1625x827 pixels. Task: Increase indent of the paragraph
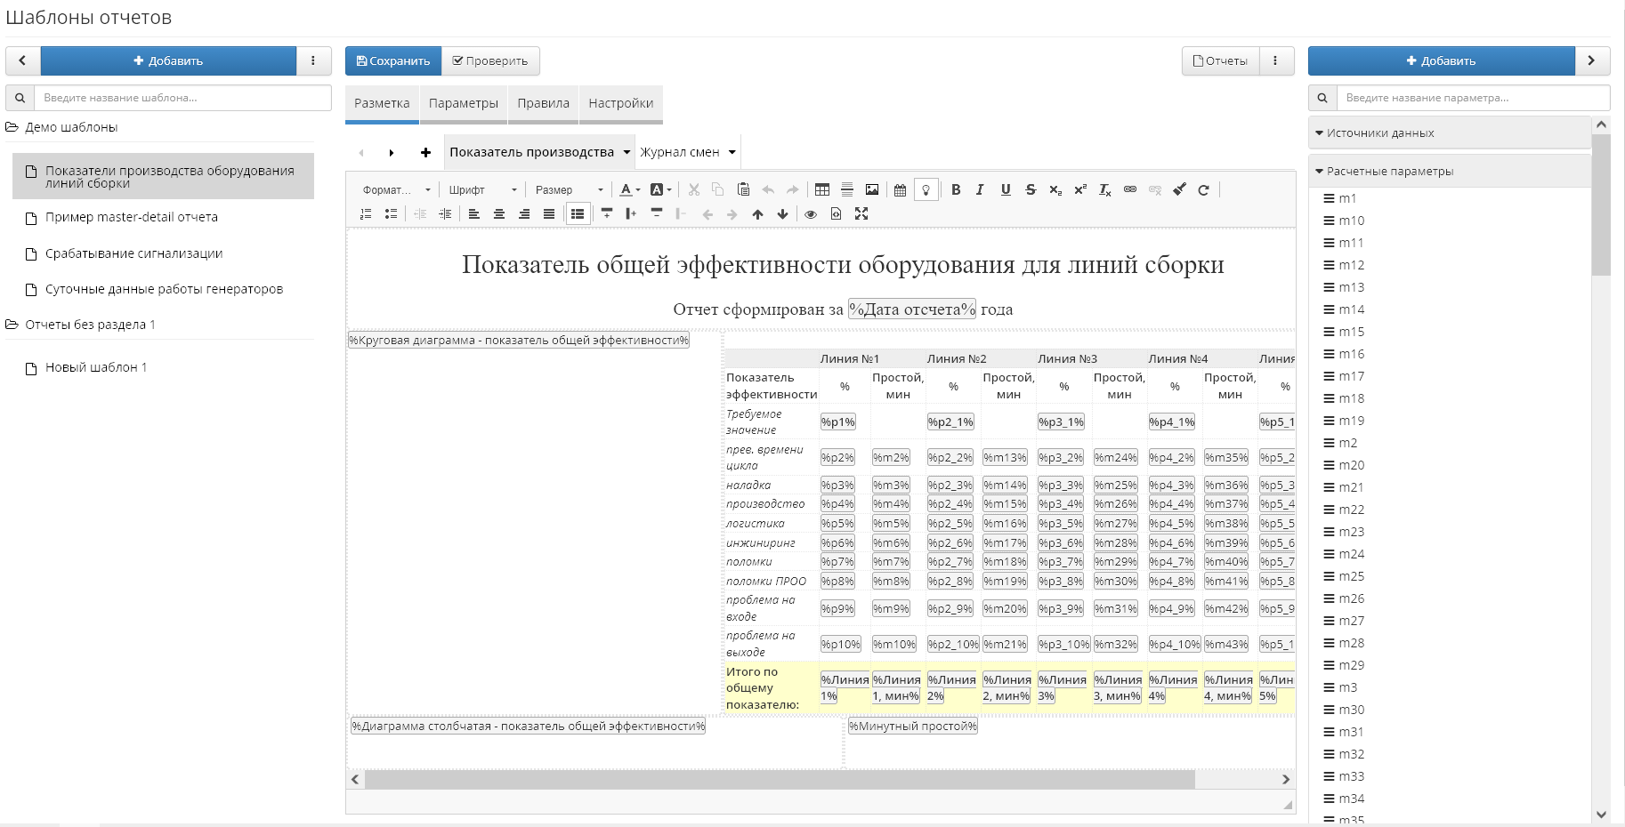(445, 213)
